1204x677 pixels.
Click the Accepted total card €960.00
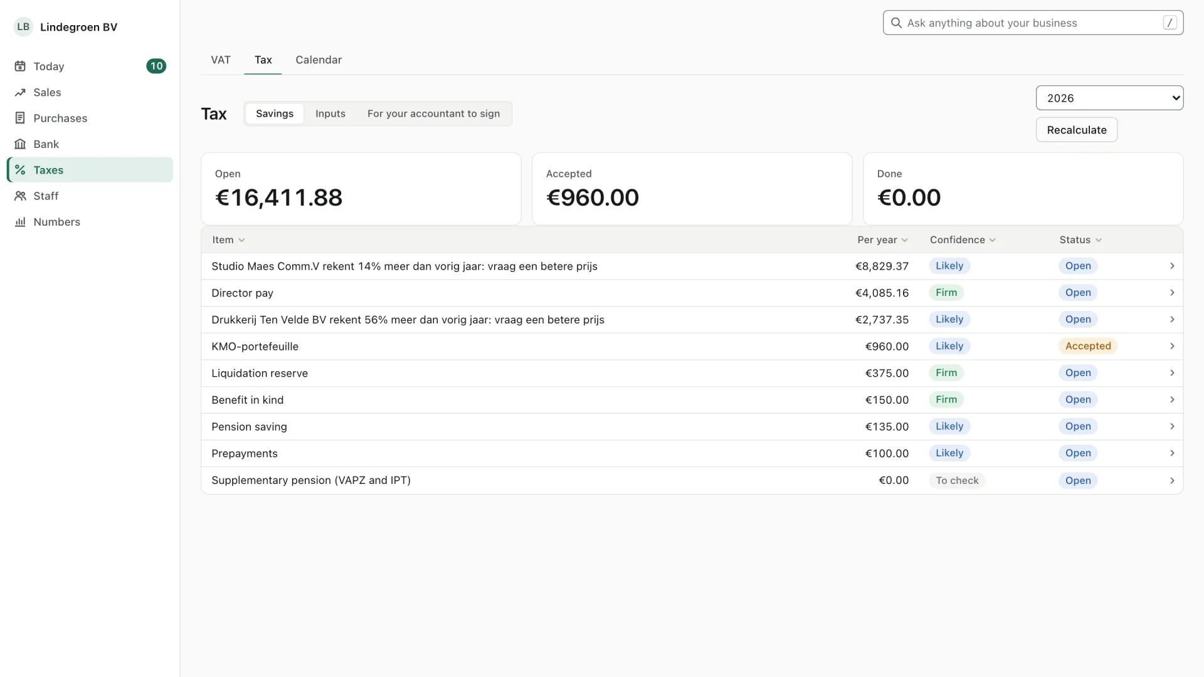pos(692,189)
